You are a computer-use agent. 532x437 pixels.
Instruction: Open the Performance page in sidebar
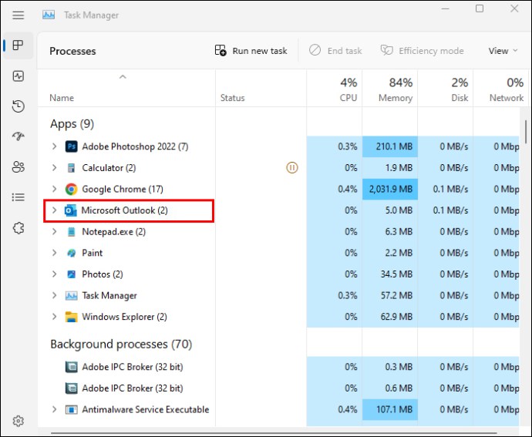coord(19,76)
